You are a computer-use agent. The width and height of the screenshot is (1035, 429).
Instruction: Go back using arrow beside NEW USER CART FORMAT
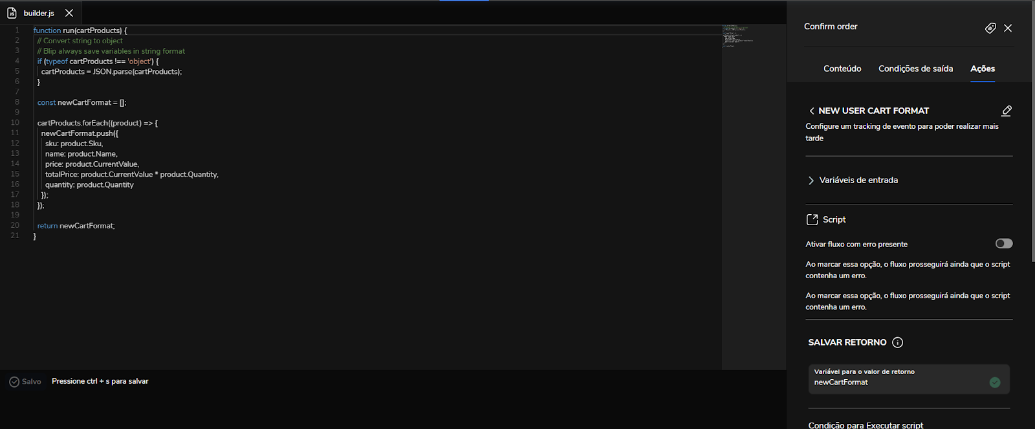click(811, 111)
